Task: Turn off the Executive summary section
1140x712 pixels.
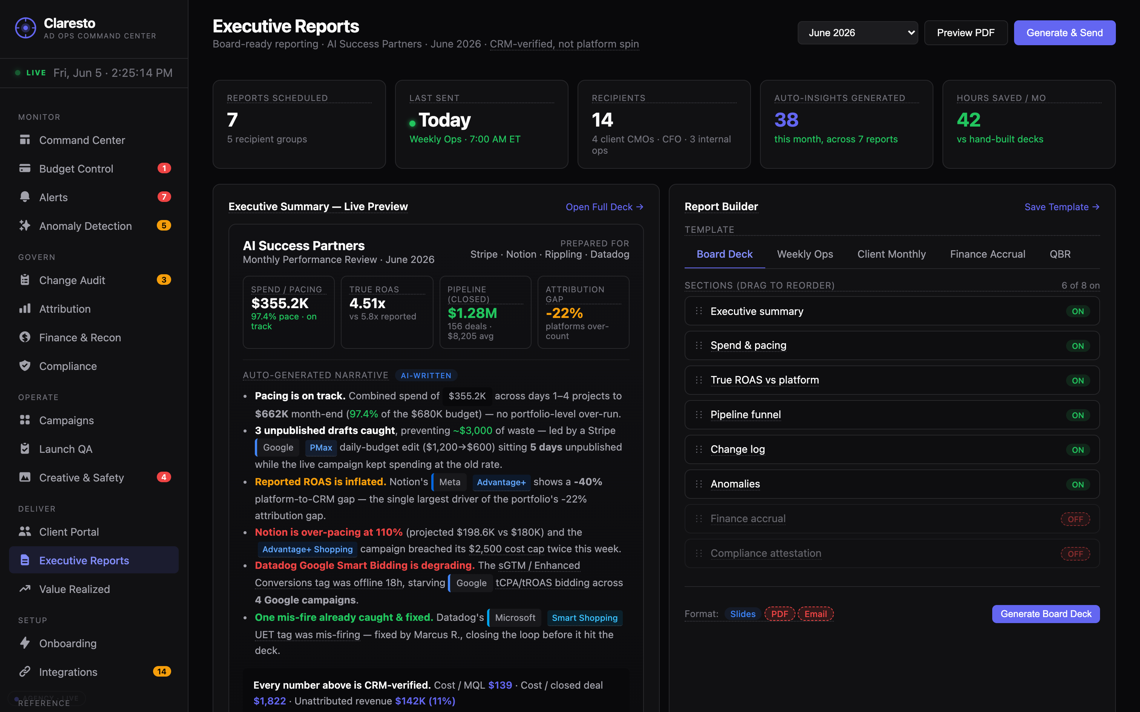Action: tap(1078, 311)
